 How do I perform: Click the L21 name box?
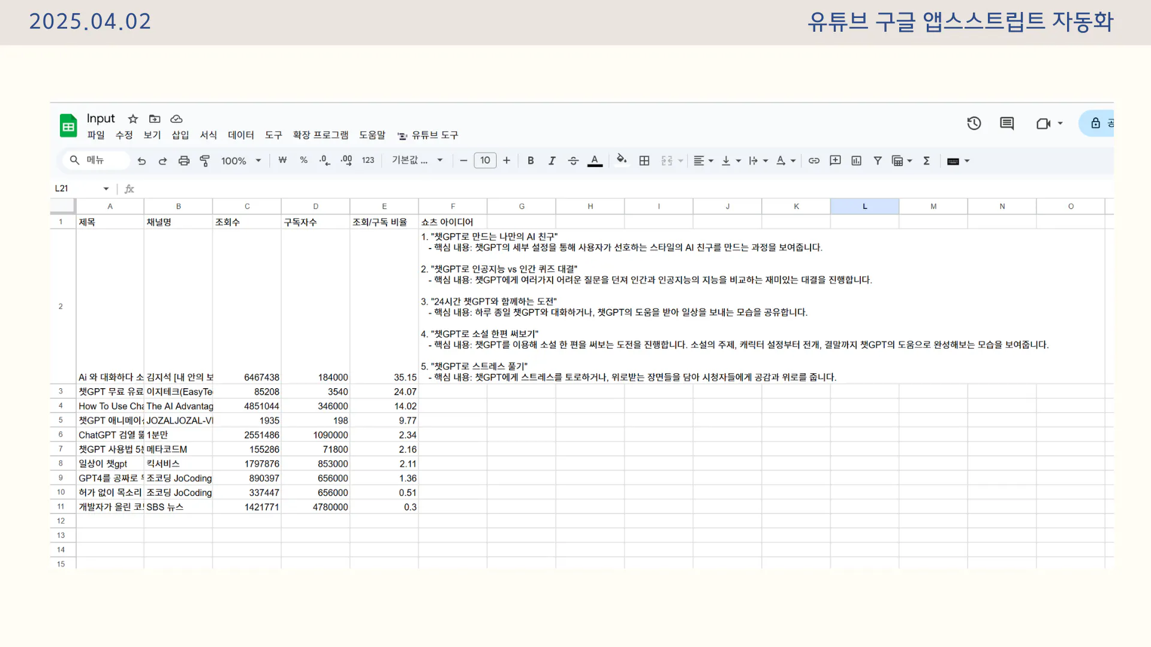82,188
